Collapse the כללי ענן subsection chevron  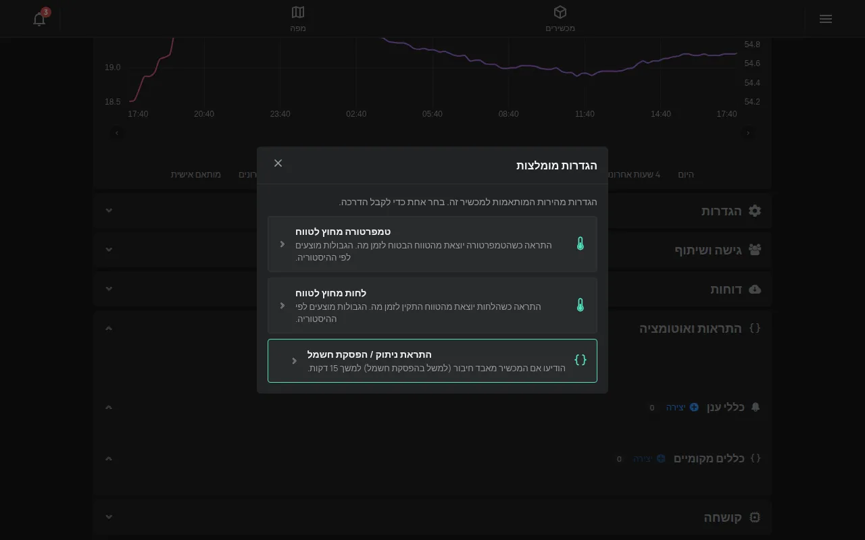click(109, 407)
